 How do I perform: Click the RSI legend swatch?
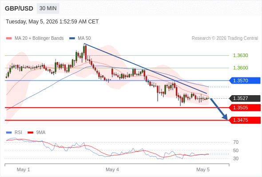9,133
